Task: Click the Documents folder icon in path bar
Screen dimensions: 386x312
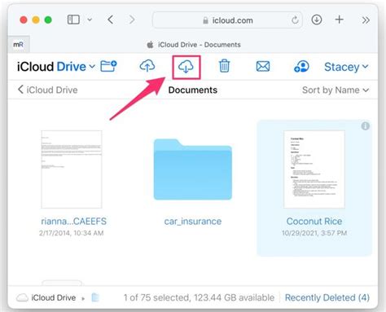Action: click(95, 297)
